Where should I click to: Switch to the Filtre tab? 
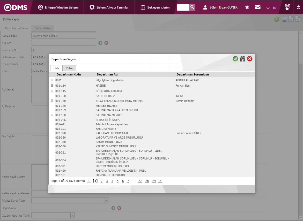coord(69,68)
